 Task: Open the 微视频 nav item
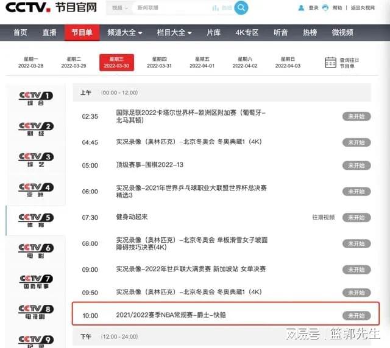point(342,32)
